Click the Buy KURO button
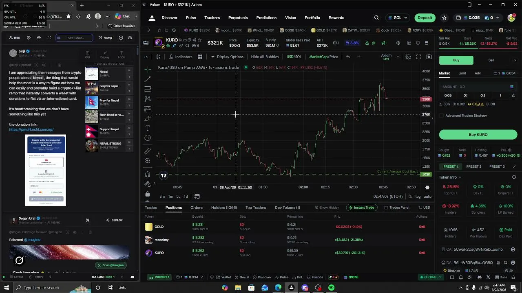The image size is (522, 293). coord(478,135)
